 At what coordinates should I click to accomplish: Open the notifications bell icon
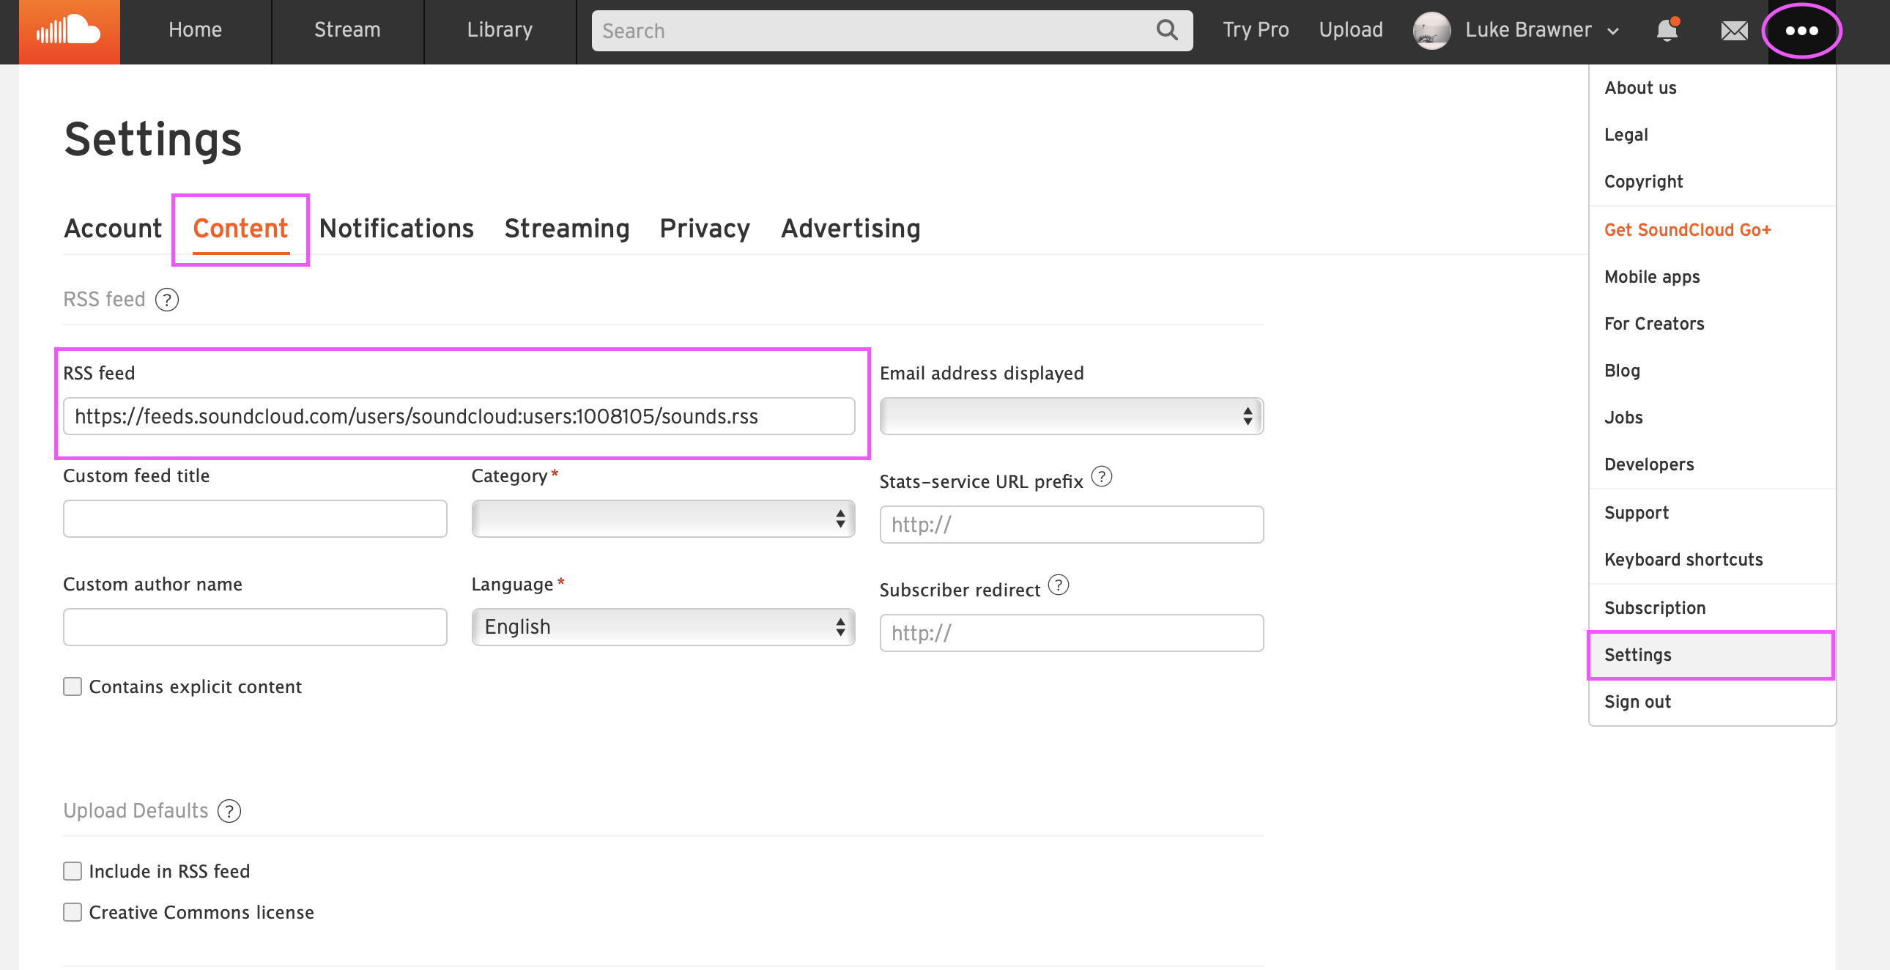(x=1667, y=30)
